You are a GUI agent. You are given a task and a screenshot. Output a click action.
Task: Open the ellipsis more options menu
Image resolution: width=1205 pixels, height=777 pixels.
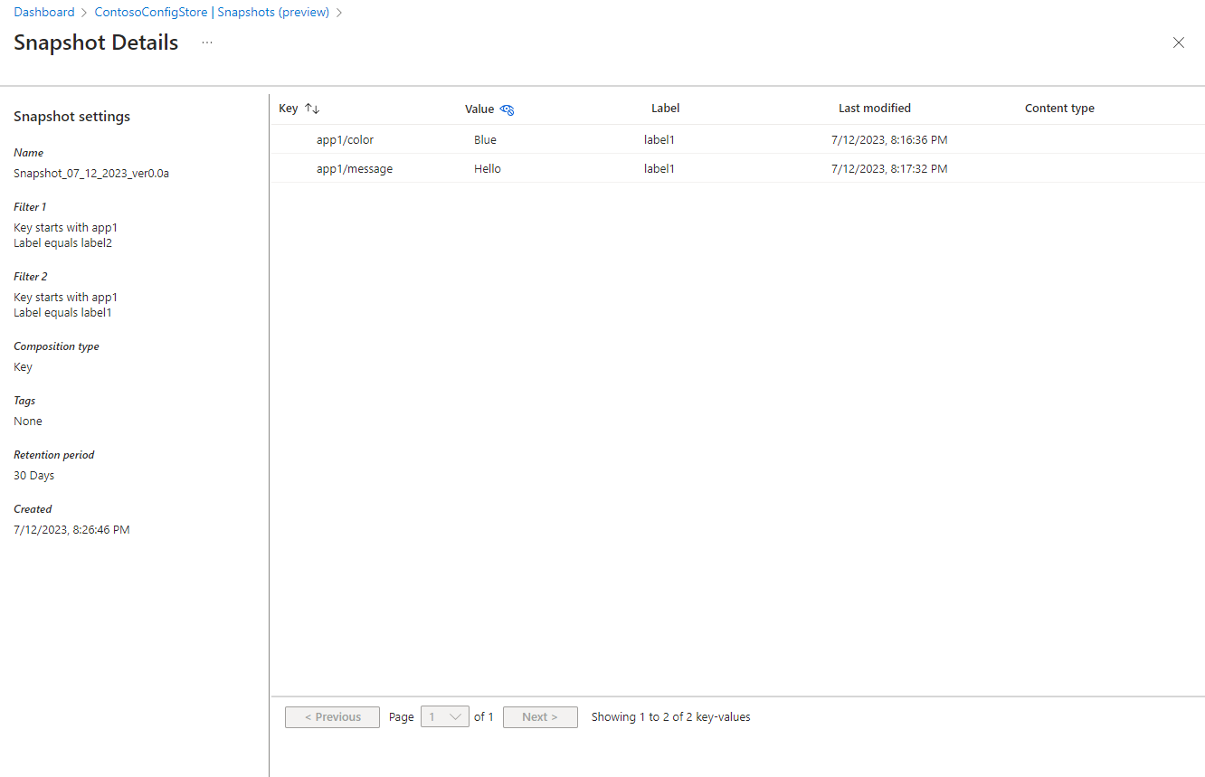[x=207, y=43]
